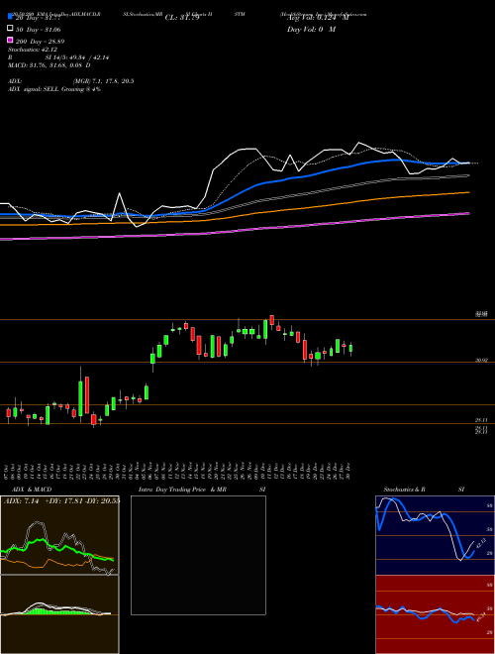
Task: Click the 'ADX signal: SELL' text
Action: 34,89
